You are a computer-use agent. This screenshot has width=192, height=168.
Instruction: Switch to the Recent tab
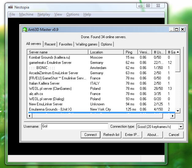tap(50, 44)
